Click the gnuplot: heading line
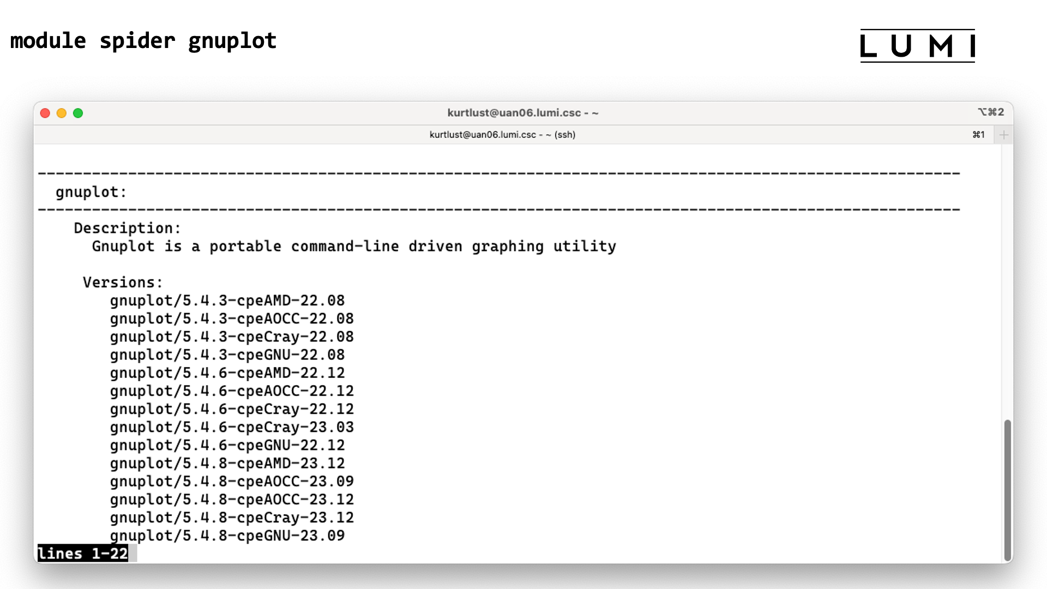This screenshot has width=1047, height=589. tap(91, 192)
